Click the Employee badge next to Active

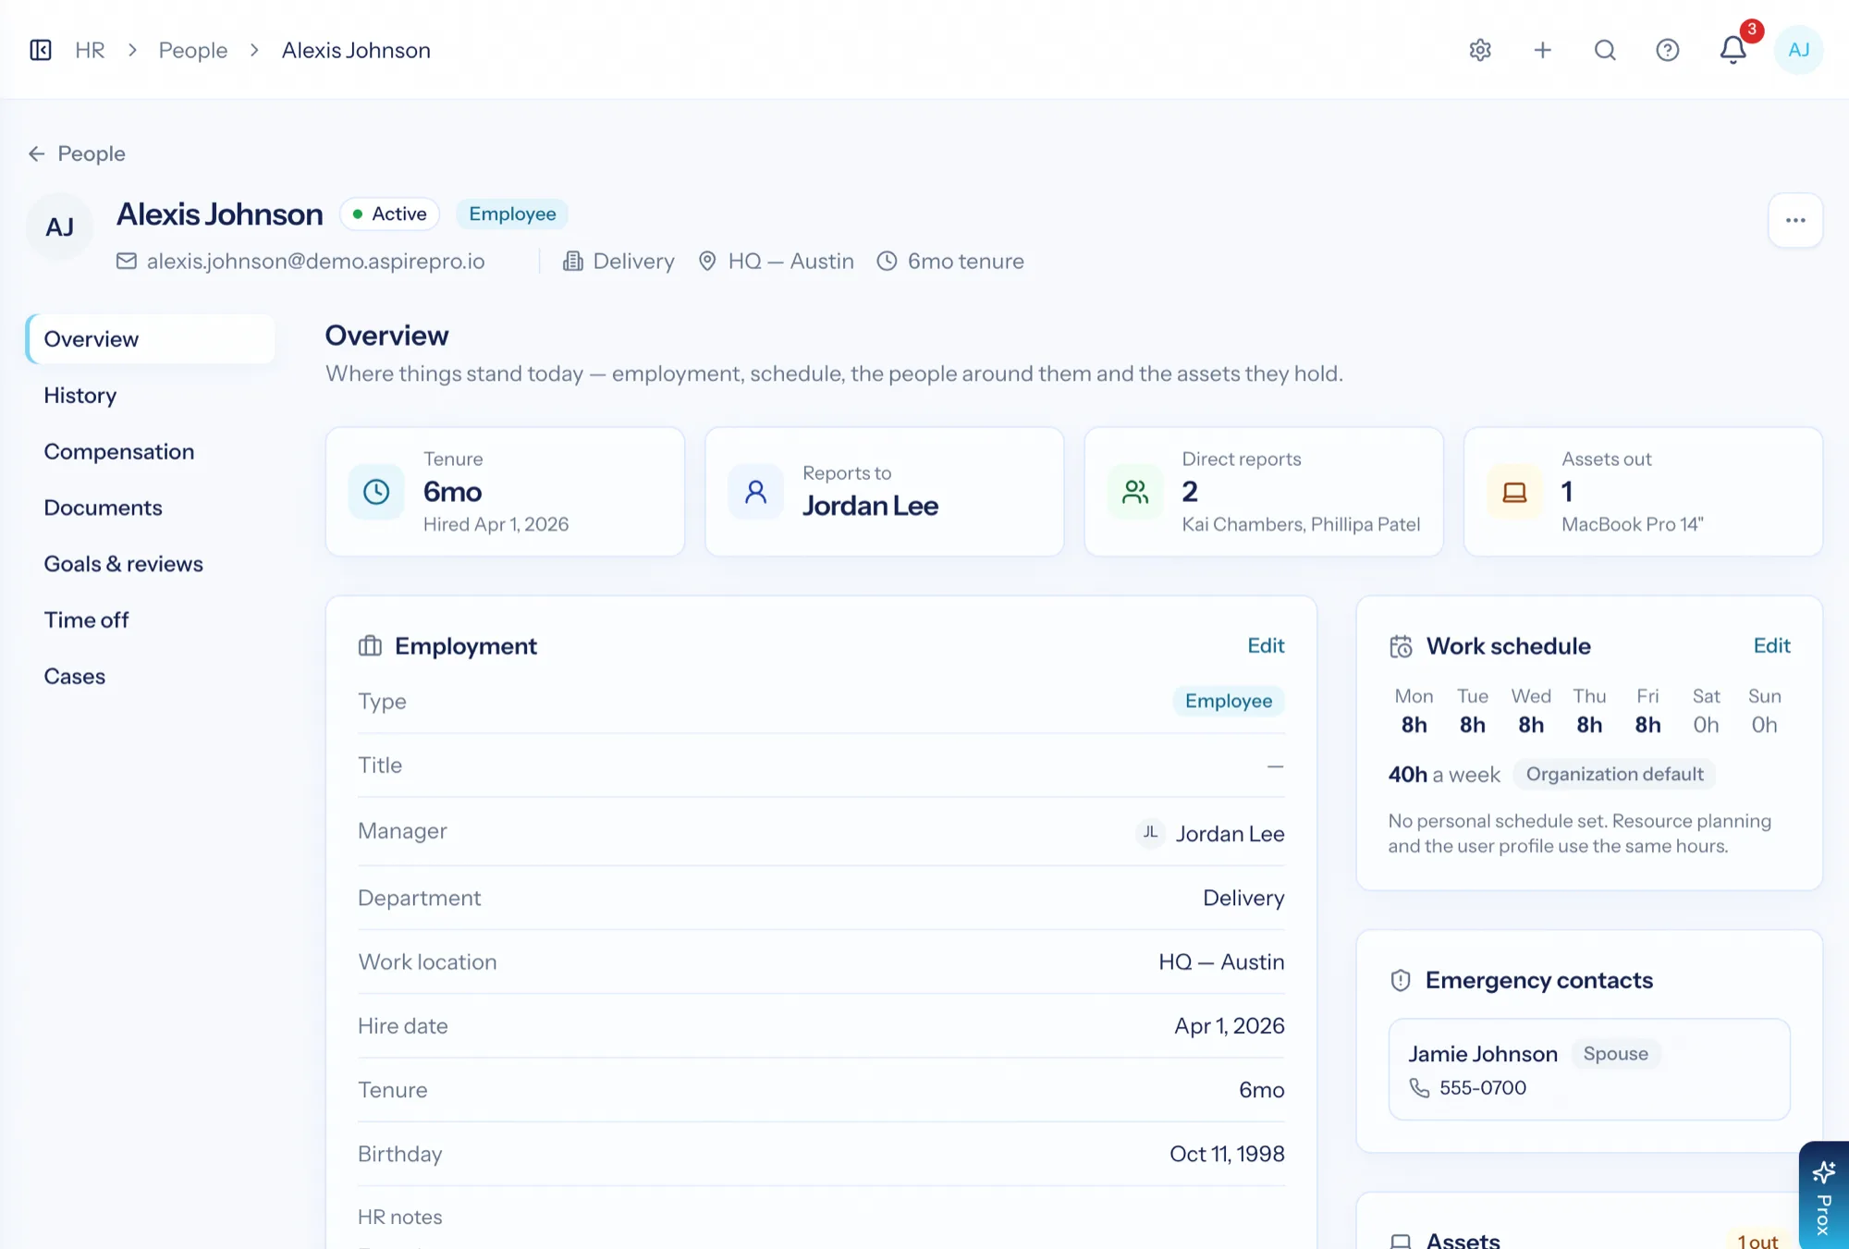(512, 214)
